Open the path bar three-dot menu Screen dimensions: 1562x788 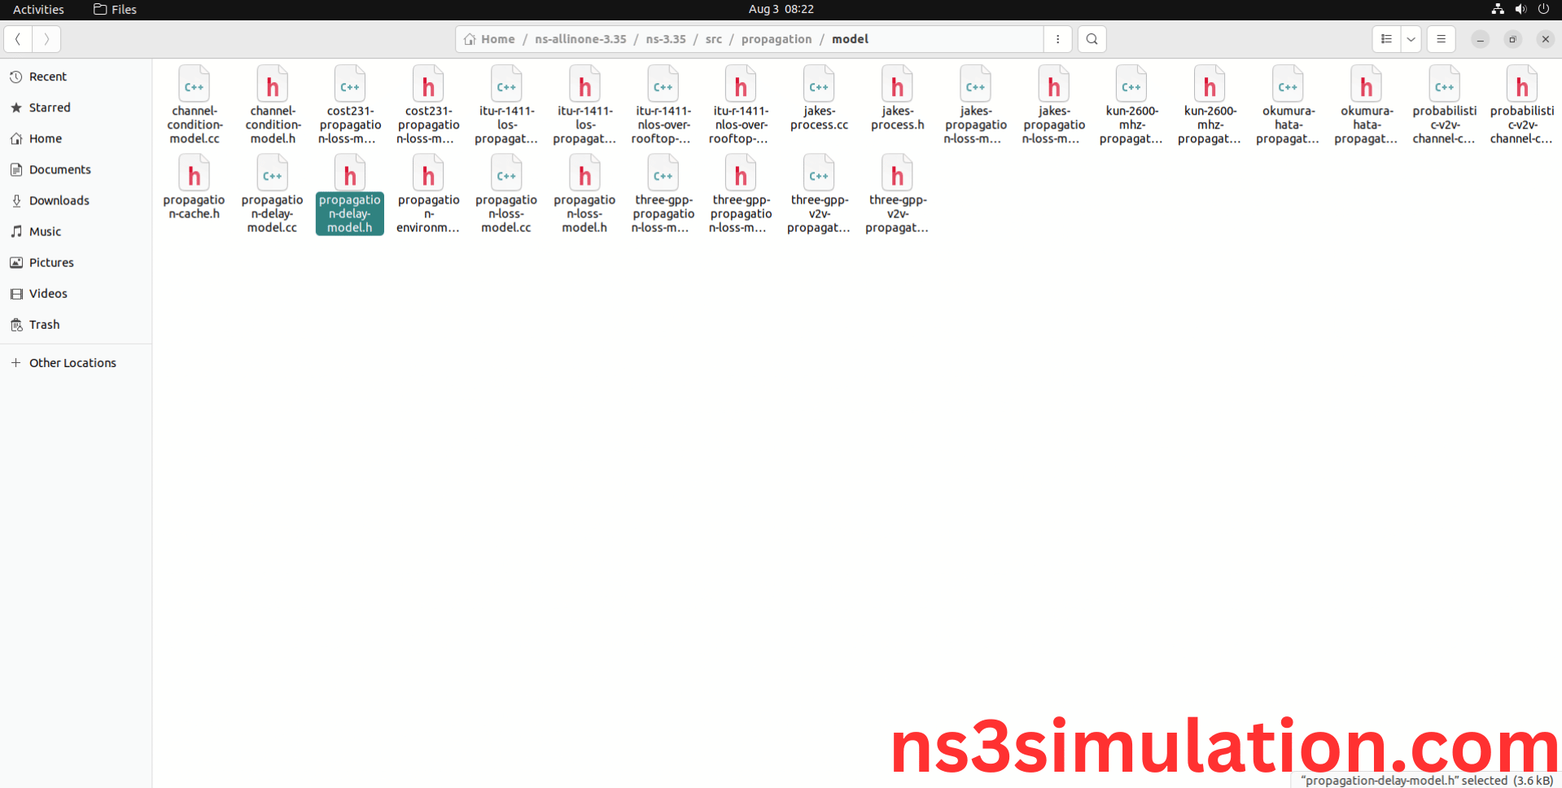click(x=1057, y=39)
